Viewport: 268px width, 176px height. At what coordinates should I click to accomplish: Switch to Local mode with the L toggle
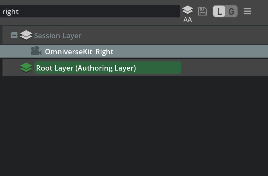tap(219, 12)
